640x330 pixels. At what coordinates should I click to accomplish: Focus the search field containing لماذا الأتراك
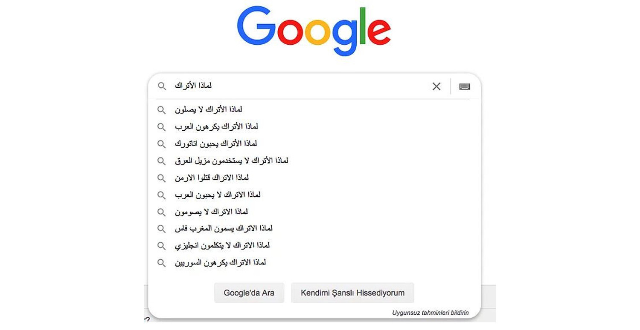click(x=299, y=86)
